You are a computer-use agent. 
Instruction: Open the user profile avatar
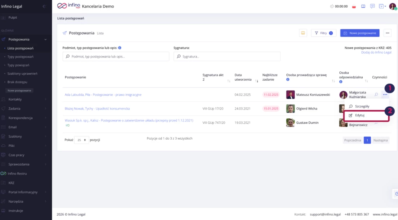392,6
